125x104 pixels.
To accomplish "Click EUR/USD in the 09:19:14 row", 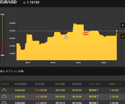I will (20, 103).
